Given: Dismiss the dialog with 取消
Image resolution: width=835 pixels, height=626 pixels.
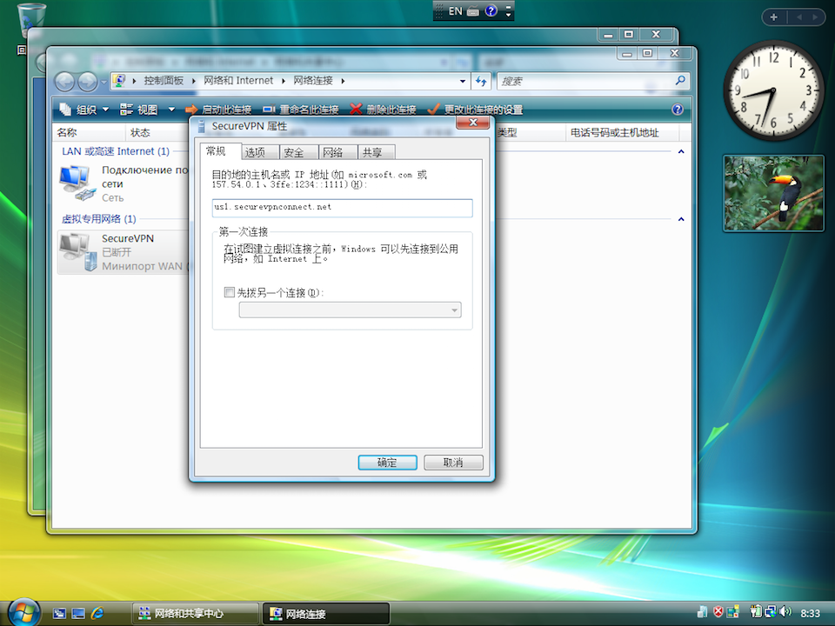Looking at the screenshot, I should pyautogui.click(x=453, y=463).
